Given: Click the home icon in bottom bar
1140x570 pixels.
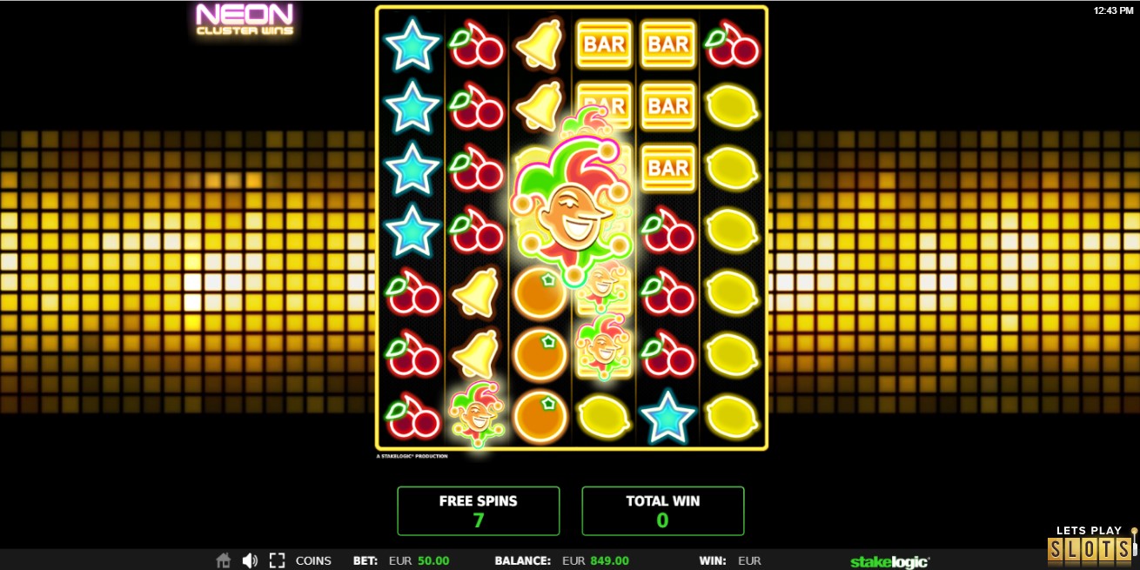Looking at the screenshot, I should (x=224, y=560).
